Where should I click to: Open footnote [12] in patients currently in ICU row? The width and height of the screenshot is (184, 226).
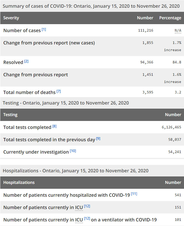coord(87,206)
